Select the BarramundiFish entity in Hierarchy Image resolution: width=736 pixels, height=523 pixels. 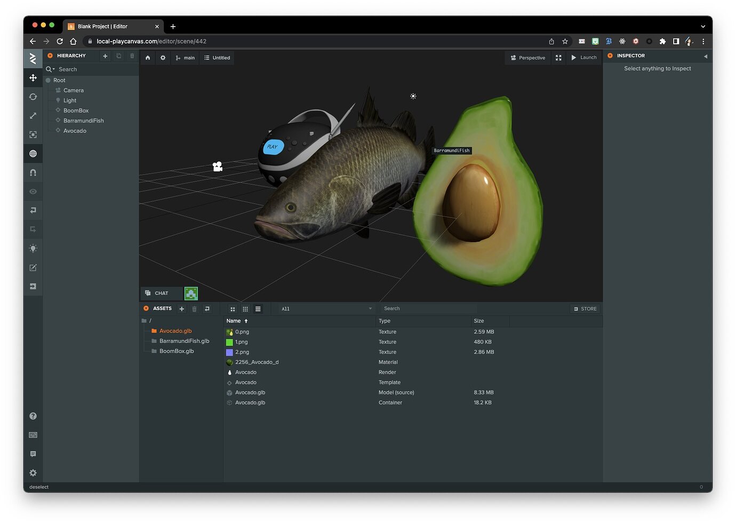pyautogui.click(x=83, y=121)
